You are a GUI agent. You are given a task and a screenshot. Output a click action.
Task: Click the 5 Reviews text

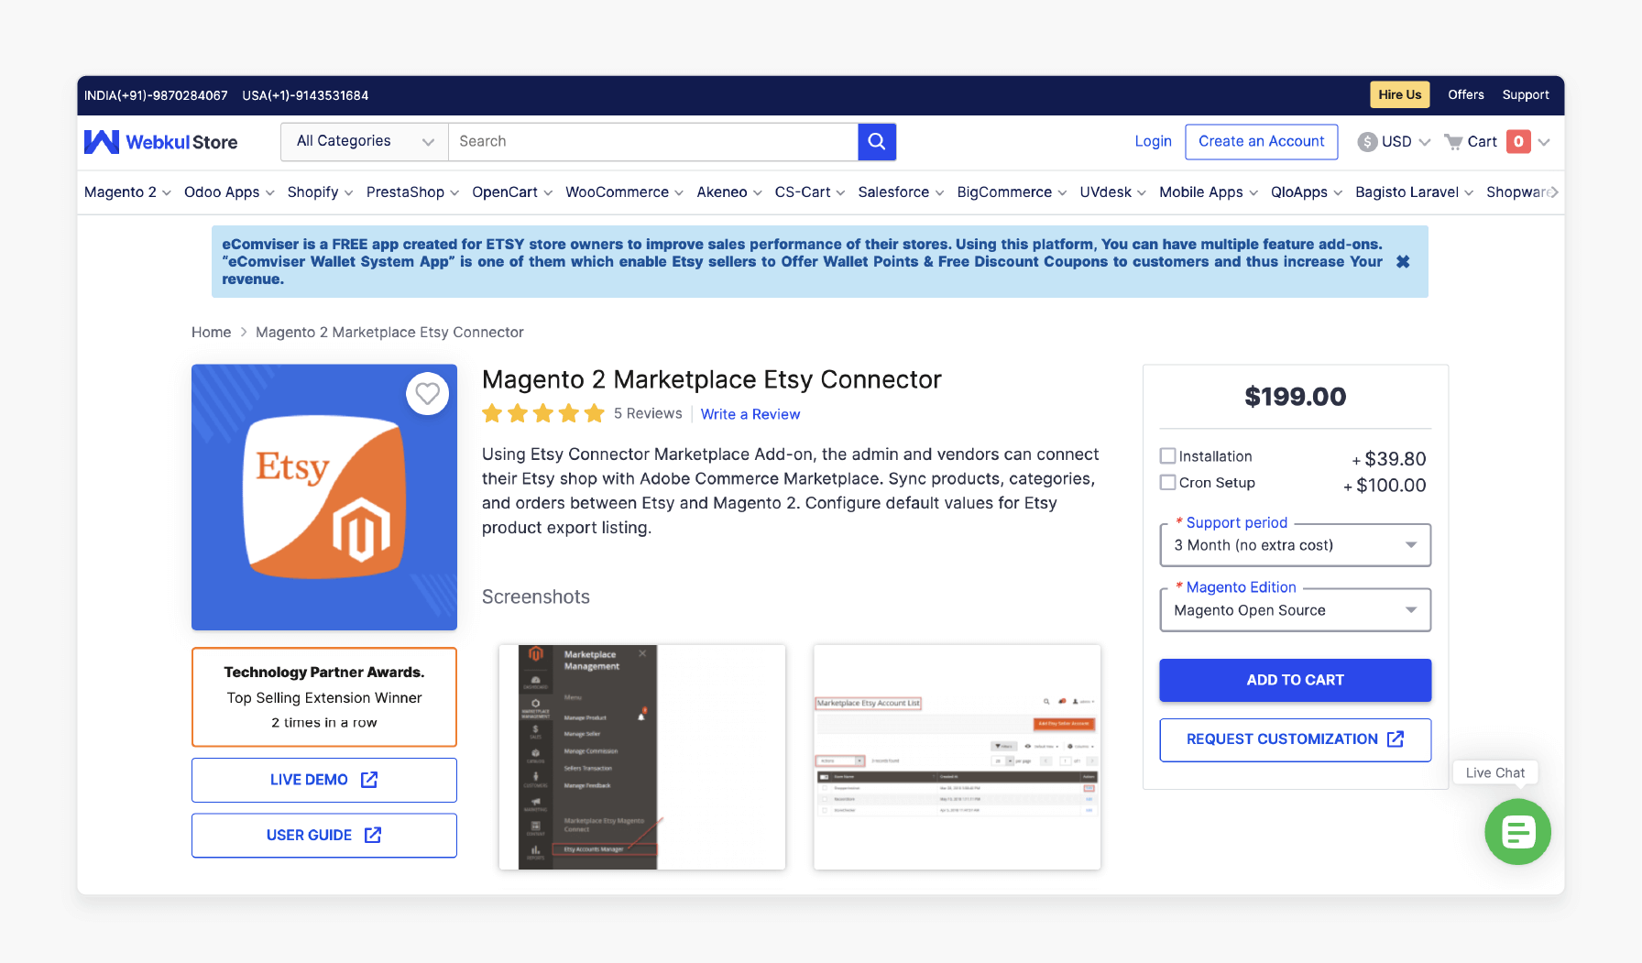click(648, 414)
